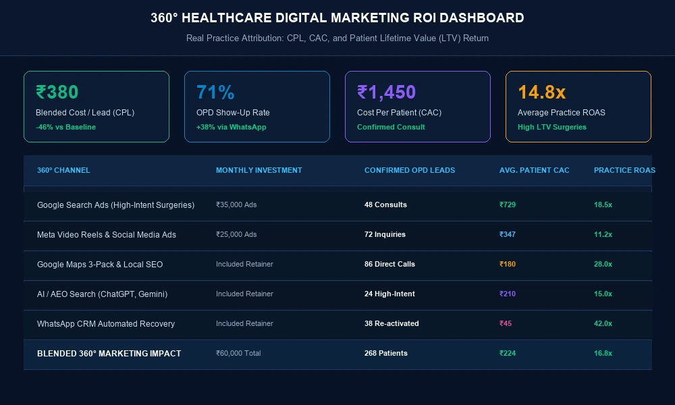Viewport: 675px width, 405px height.
Task: Click the 'AVG. PATIENT CAC' column header
Action: (534, 170)
